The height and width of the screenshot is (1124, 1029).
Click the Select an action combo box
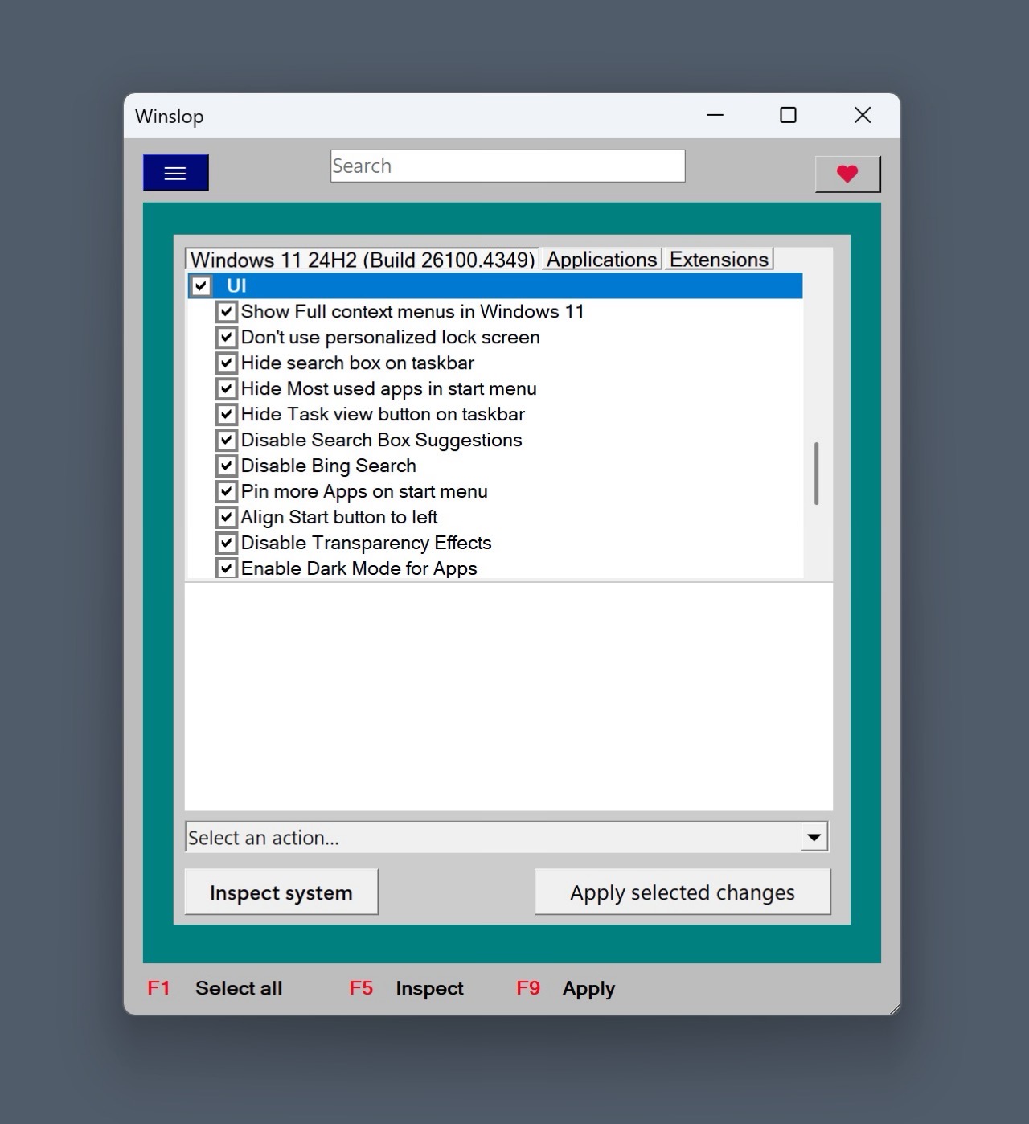click(490, 837)
